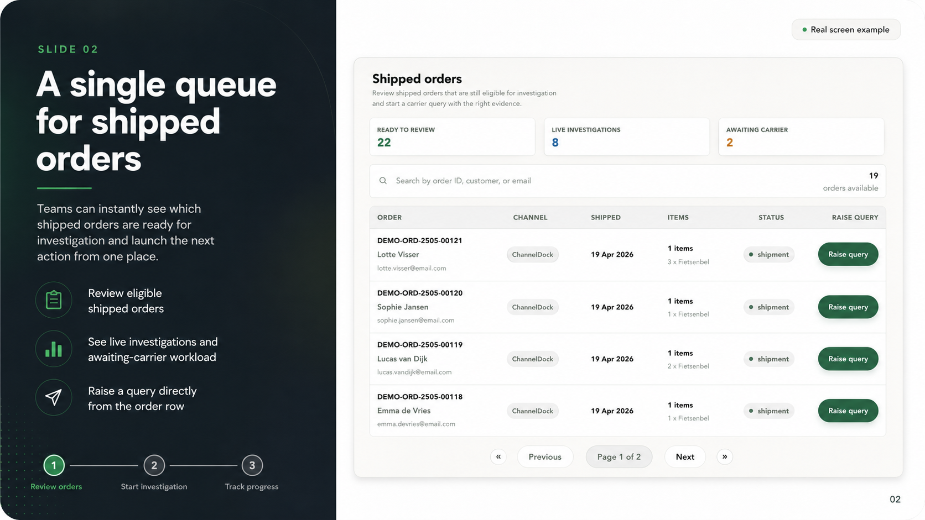Click the Shipped orders heading
Viewport: 925px width, 520px height.
pyautogui.click(x=417, y=78)
